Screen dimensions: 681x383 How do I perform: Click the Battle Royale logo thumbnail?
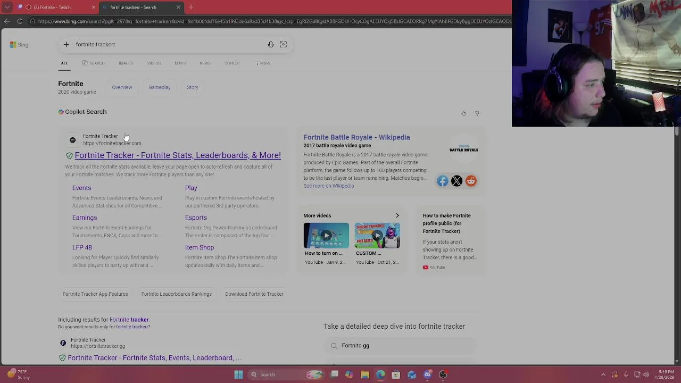(464, 149)
